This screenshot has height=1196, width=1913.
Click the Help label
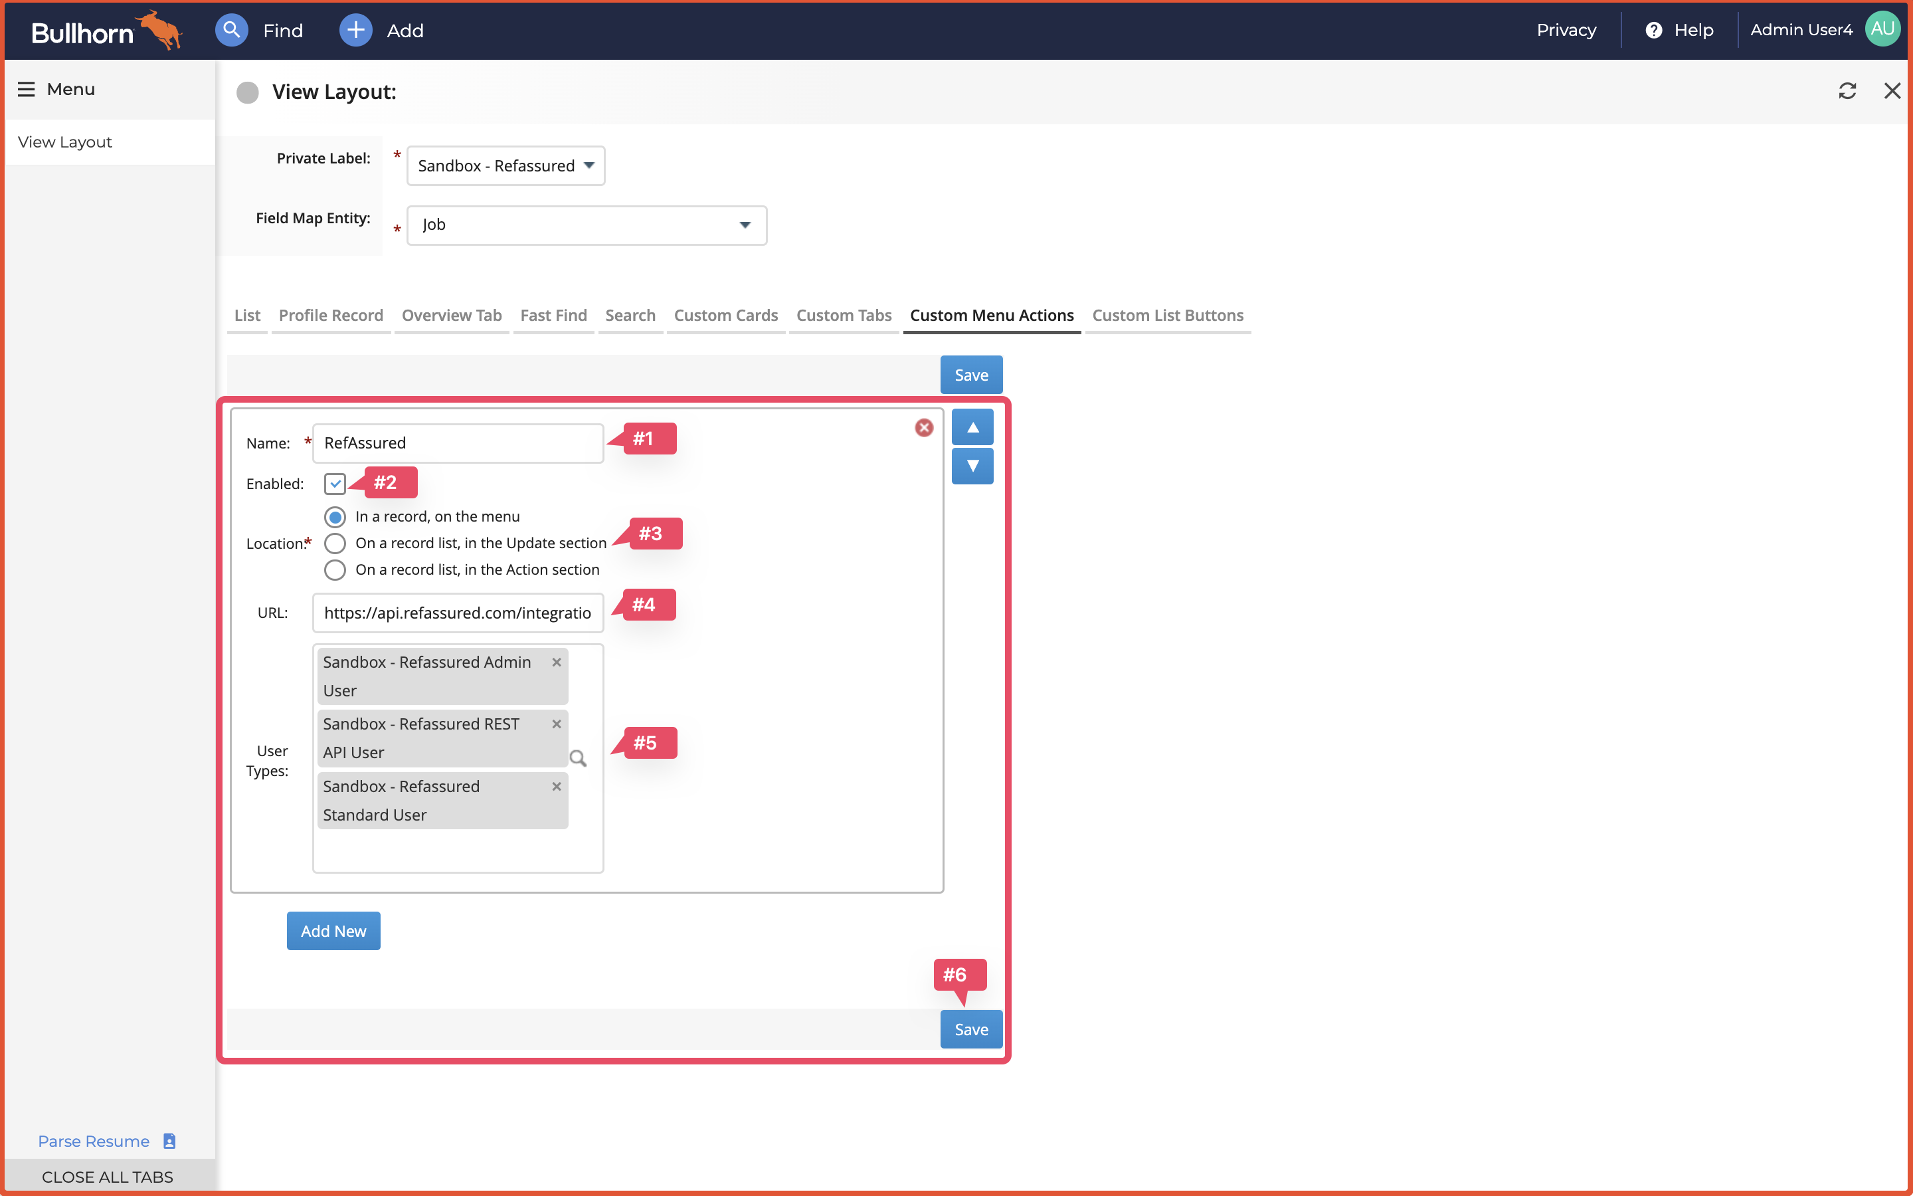pyautogui.click(x=1693, y=30)
